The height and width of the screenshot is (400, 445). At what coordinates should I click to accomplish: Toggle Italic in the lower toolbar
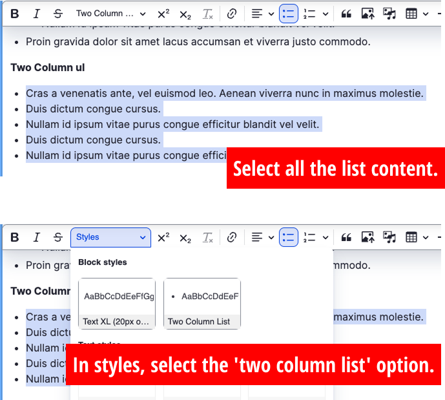(x=37, y=237)
